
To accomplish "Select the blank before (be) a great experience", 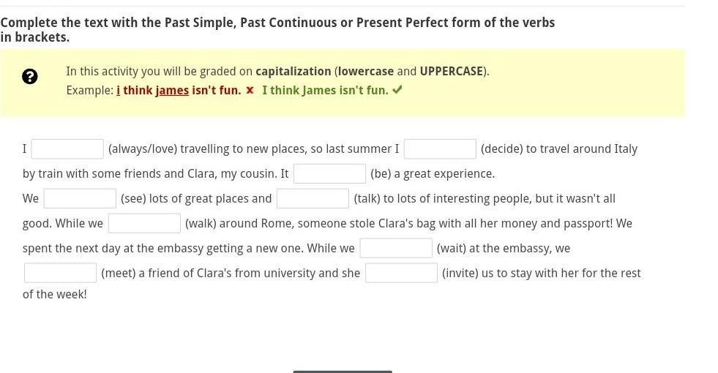I will [329, 174].
